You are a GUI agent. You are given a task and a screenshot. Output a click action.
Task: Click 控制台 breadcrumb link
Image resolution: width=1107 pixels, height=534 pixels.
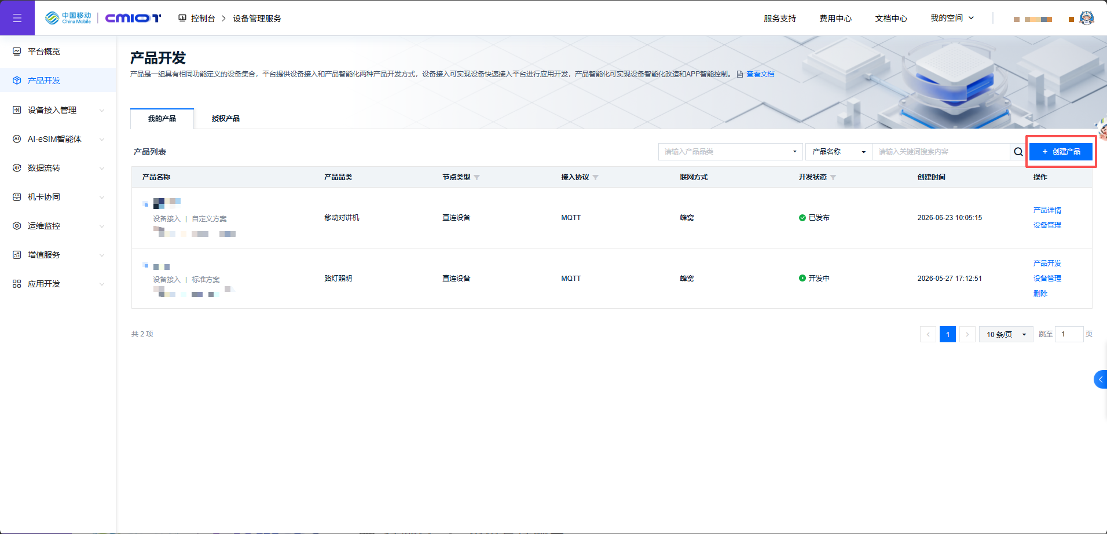(x=203, y=19)
